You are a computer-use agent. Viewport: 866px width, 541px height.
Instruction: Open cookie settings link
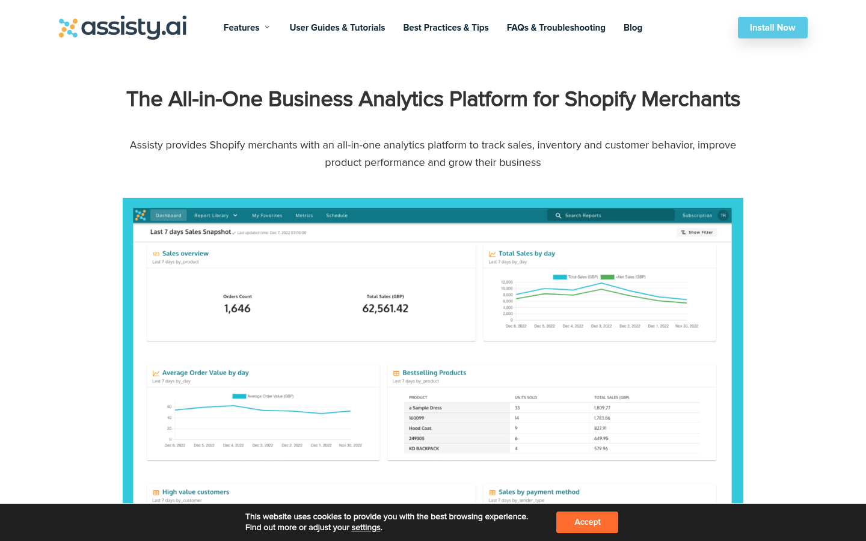point(366,527)
